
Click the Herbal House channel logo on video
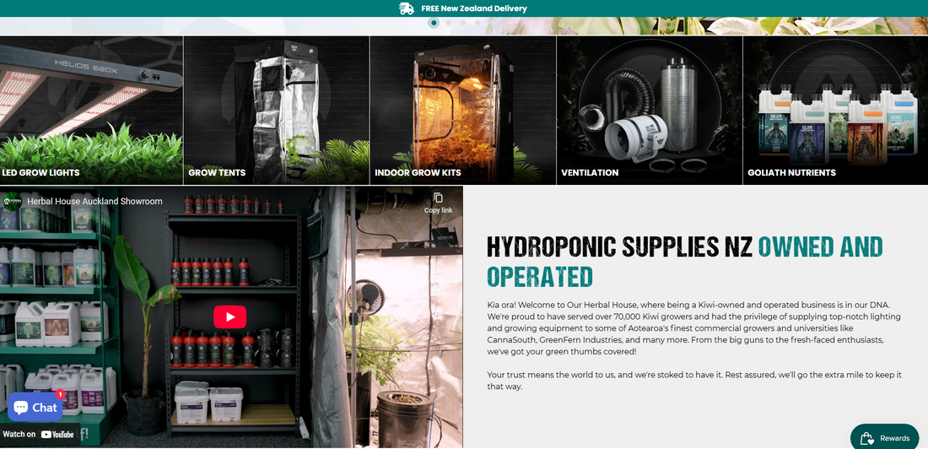(13, 202)
